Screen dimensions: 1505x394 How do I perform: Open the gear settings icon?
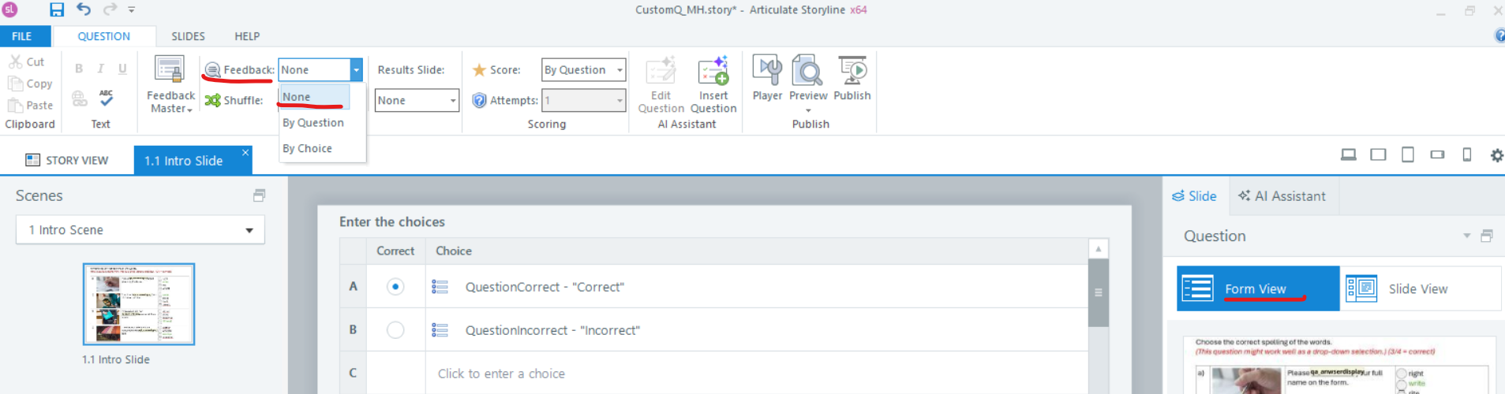coord(1496,155)
